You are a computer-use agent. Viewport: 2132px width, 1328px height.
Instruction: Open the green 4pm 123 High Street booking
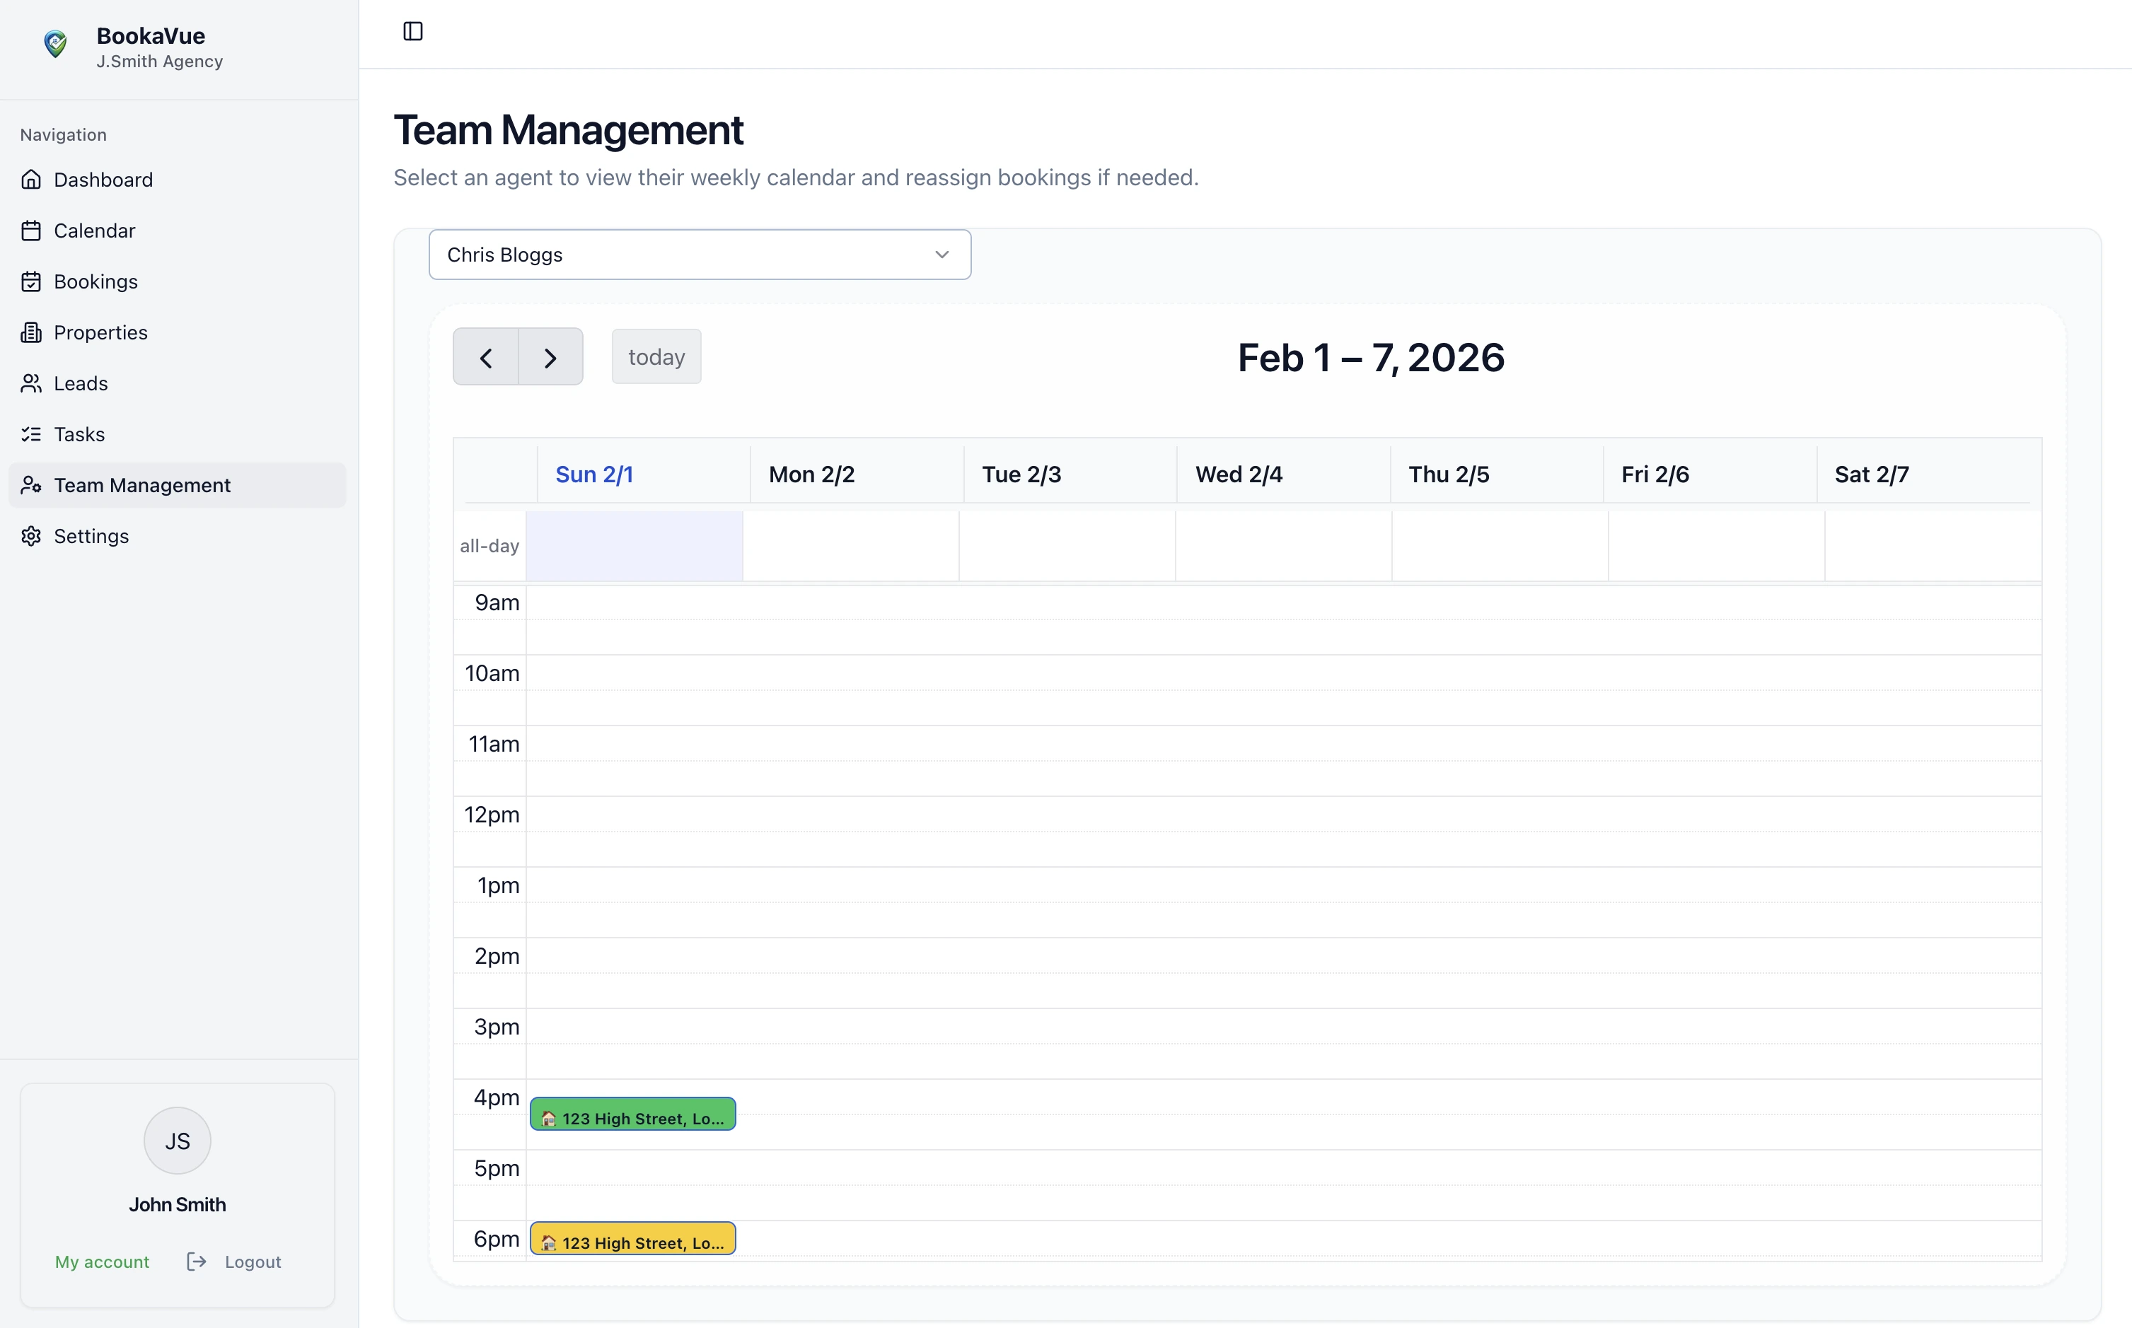(x=632, y=1114)
